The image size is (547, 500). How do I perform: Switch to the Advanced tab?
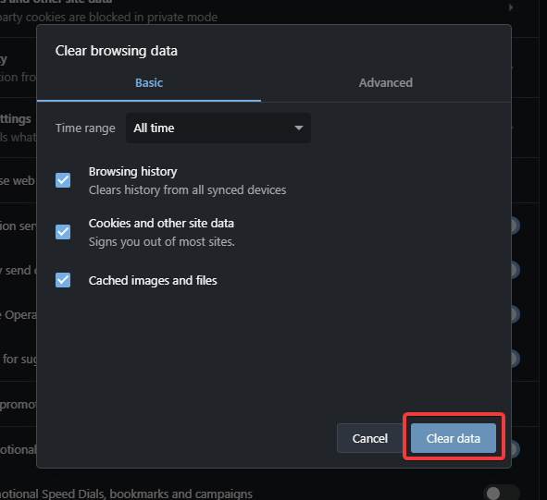(385, 83)
